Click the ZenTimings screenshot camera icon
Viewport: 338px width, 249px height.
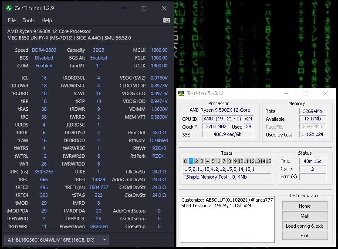pyautogui.click(x=166, y=20)
